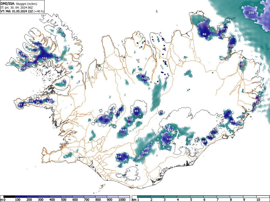The height and width of the screenshot is (202, 270).
Task: Click the '95' visibility label
Action: pyautogui.click(x=136, y=111)
